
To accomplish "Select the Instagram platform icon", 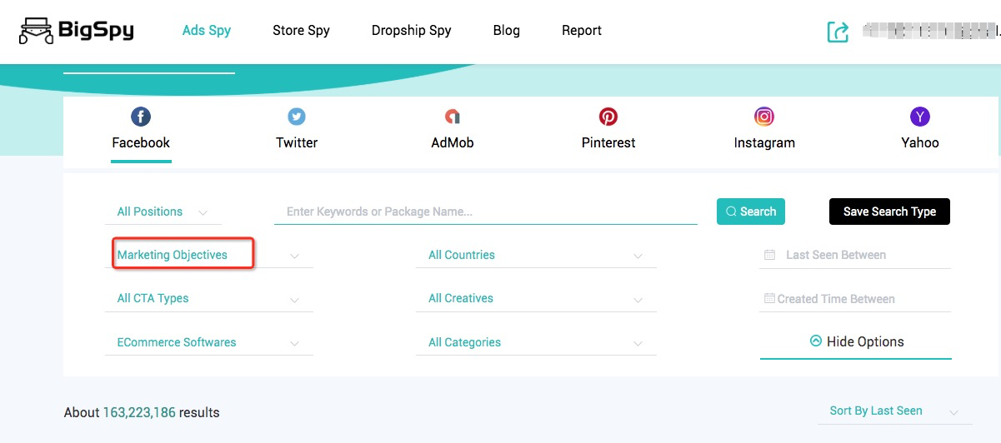I will point(764,117).
